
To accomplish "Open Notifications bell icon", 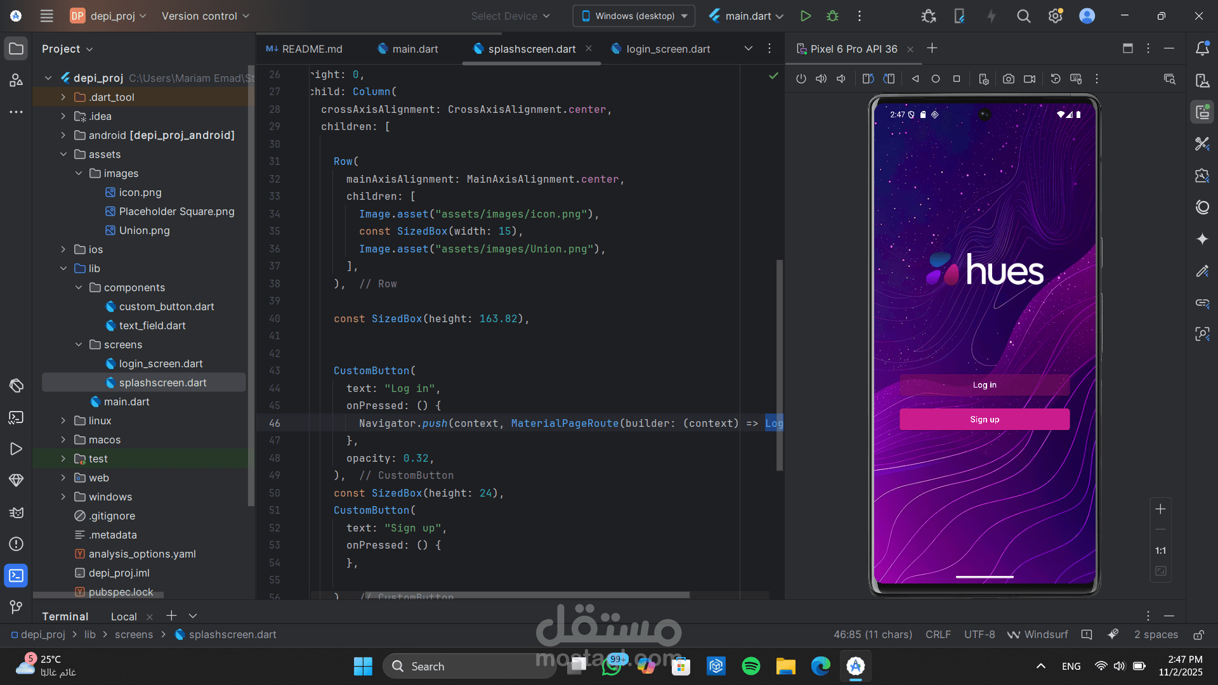I will (1202, 48).
